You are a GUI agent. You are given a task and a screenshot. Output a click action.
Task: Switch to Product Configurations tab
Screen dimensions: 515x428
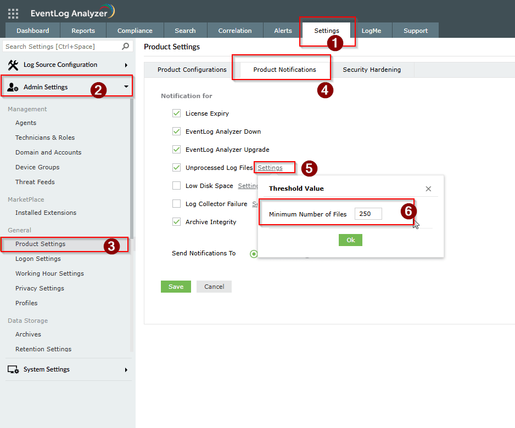pyautogui.click(x=192, y=70)
